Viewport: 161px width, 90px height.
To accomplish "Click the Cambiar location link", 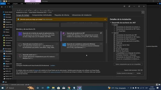I will pos(53,65).
